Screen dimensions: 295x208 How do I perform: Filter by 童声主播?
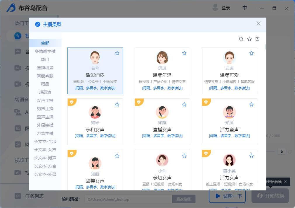45,117
